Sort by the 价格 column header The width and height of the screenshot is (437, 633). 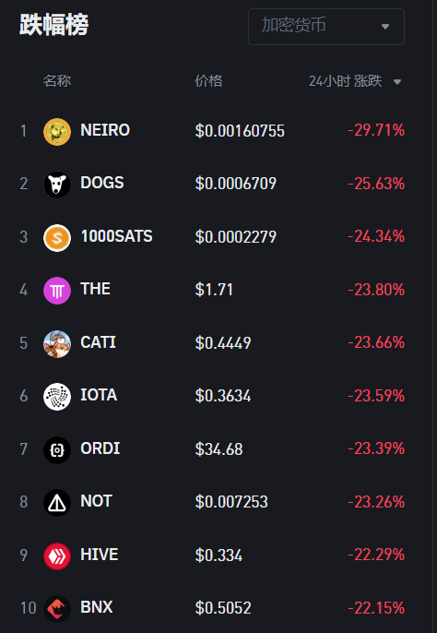(x=208, y=81)
